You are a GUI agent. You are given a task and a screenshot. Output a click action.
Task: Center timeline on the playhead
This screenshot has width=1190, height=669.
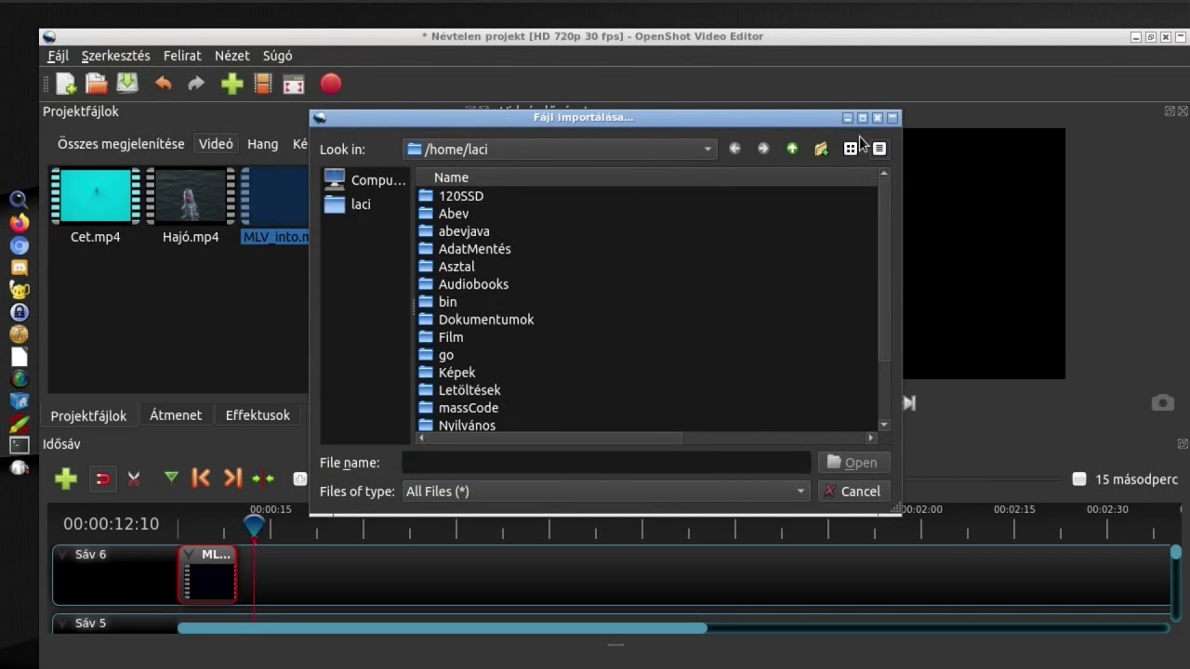click(263, 479)
